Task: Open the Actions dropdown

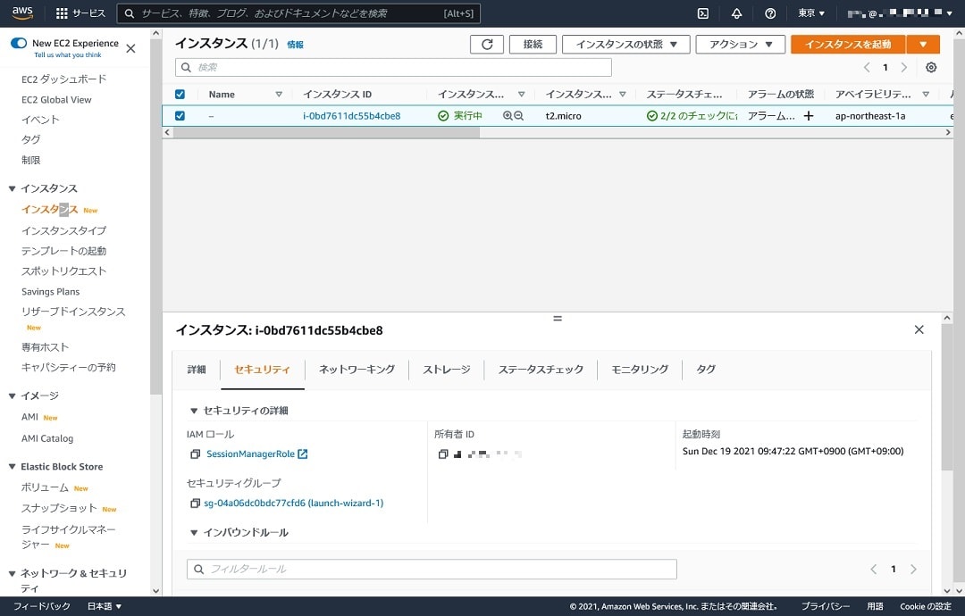Action: click(x=741, y=45)
